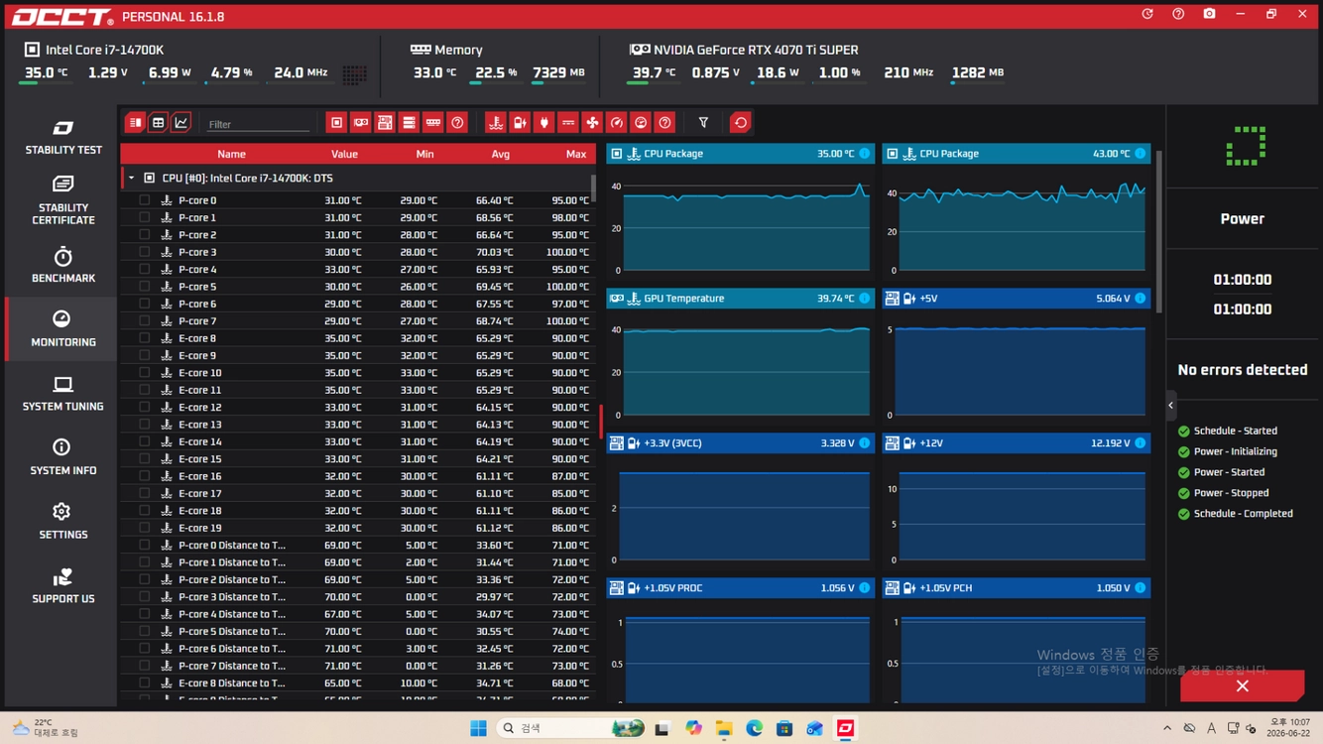
Task: Check the E-core 16 row checkbox
Action: [x=145, y=476]
